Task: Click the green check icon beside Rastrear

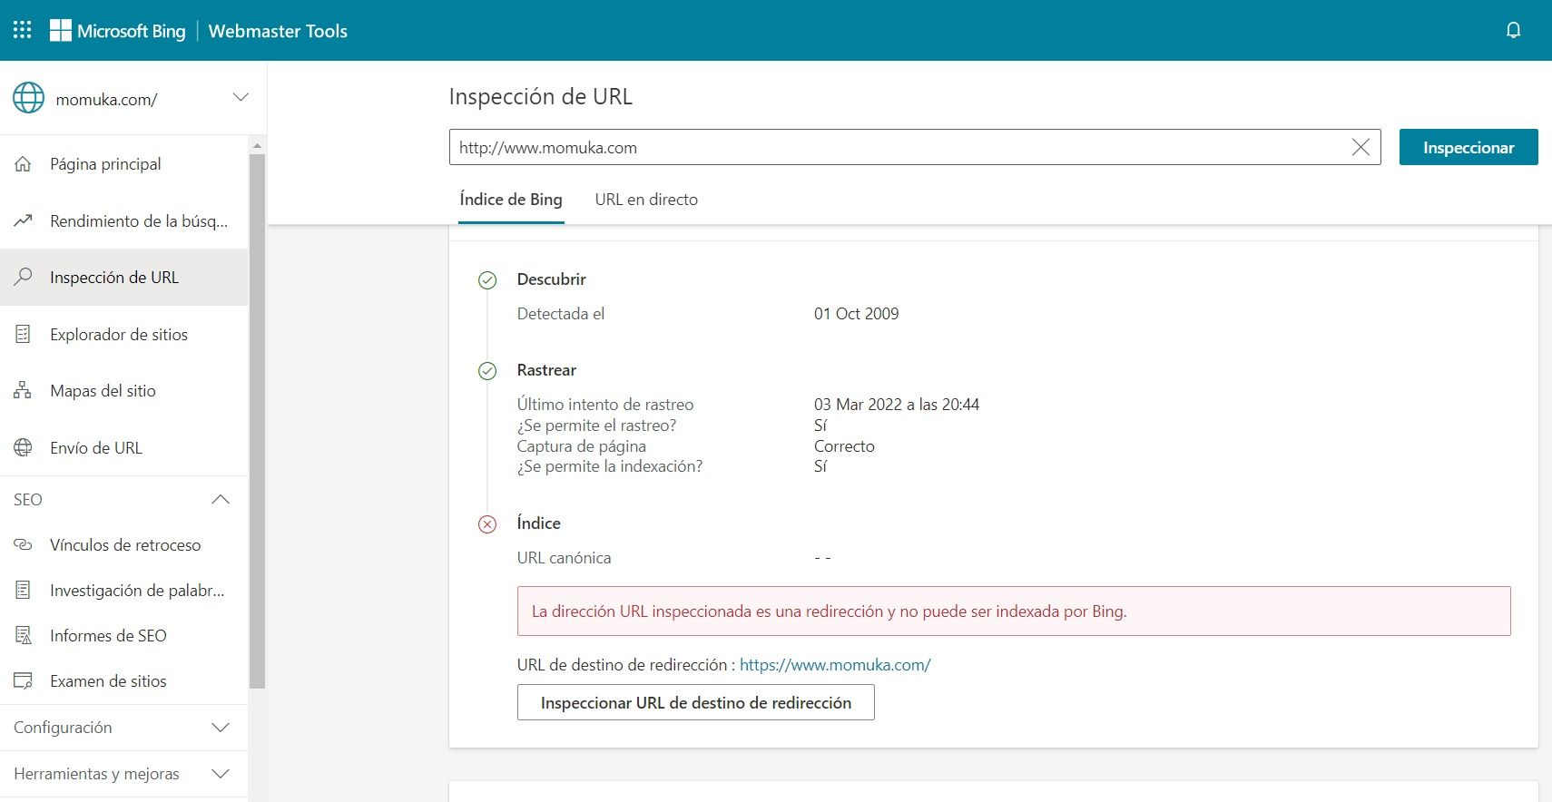Action: [x=487, y=371]
